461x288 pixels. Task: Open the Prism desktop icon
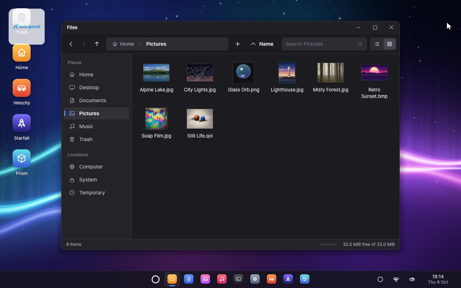(x=22, y=163)
